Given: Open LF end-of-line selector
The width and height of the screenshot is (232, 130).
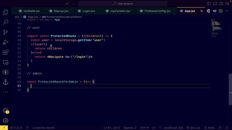Looking at the screenshot, I should [154, 128].
